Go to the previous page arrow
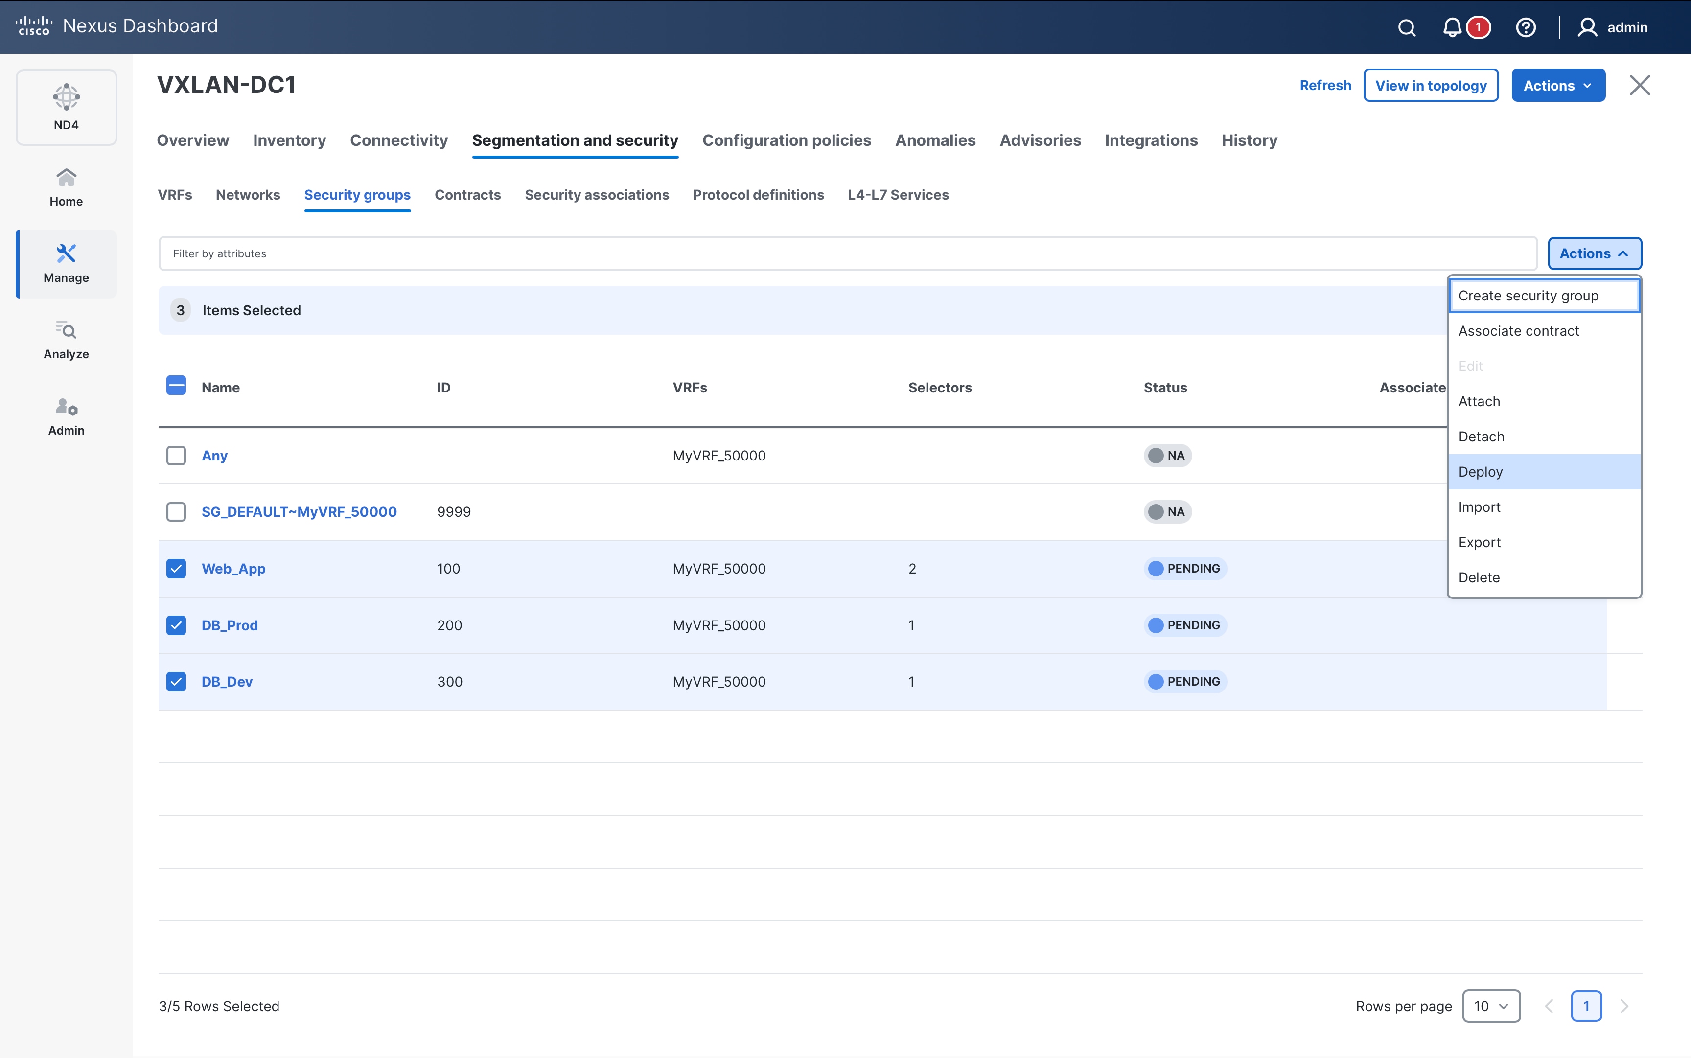Screen dimensions: 1691x1058 (x=1549, y=1006)
